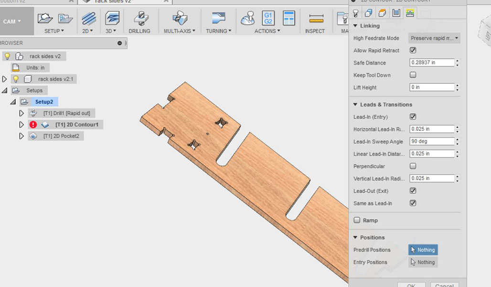This screenshot has height=287, width=491.
Task: Click the Lift Height stepper arrows
Action: click(x=458, y=87)
